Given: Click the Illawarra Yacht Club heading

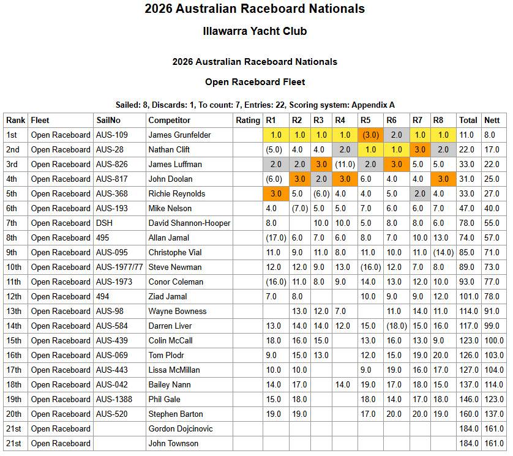Looking at the screenshot, I should pyautogui.click(x=255, y=31).
